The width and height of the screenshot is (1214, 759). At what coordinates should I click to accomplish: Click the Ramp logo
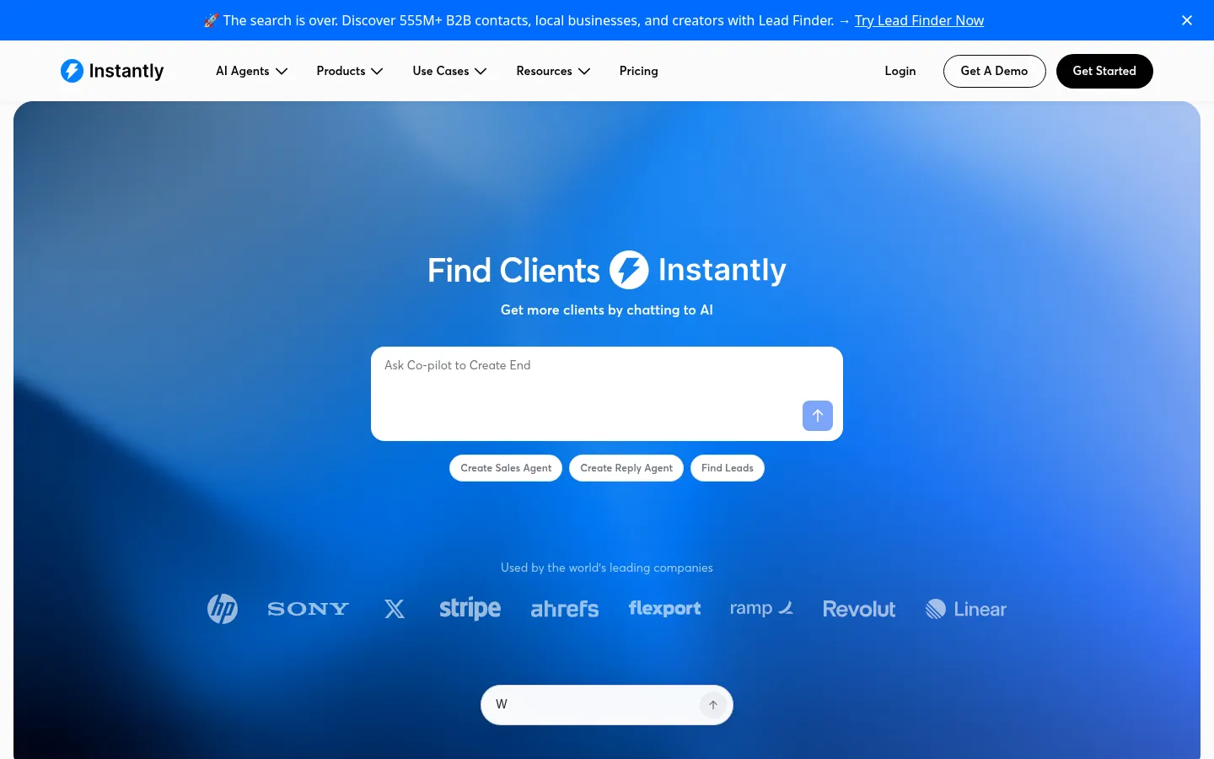coord(761,608)
